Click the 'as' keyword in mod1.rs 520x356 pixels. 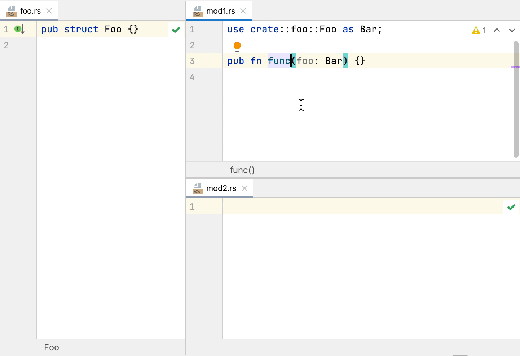tap(348, 29)
